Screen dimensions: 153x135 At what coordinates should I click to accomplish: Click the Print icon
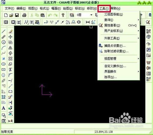[24, 15]
